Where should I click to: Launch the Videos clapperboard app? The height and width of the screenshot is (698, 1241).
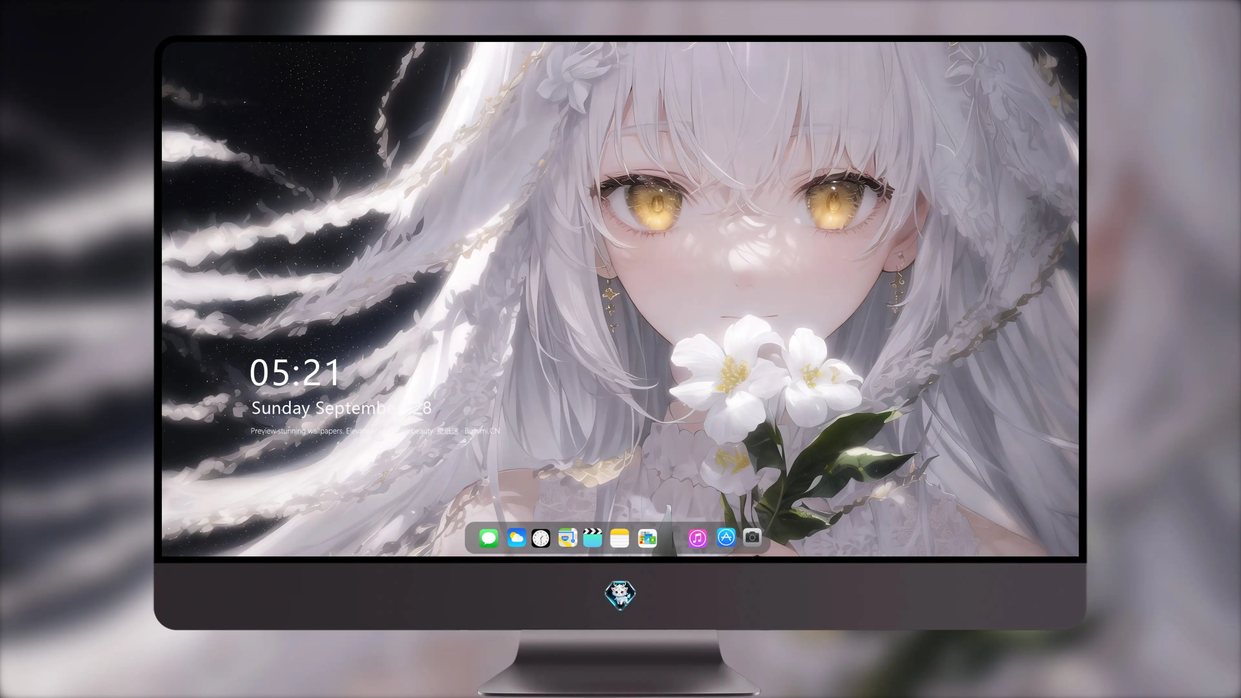point(593,538)
